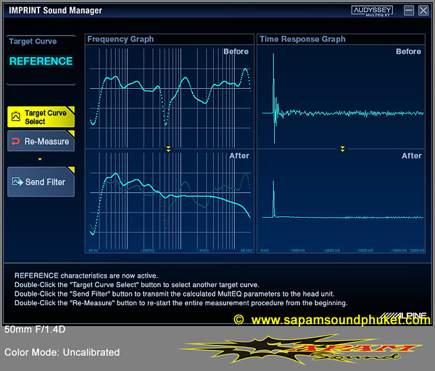Screen dimensions: 435x371
Task: Click the Audyssey MultEQ XT logo
Action: click(372, 11)
